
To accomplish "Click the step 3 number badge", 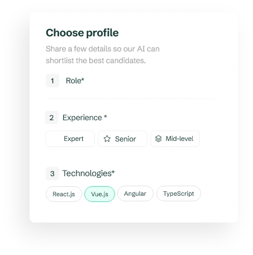I will [52, 173].
